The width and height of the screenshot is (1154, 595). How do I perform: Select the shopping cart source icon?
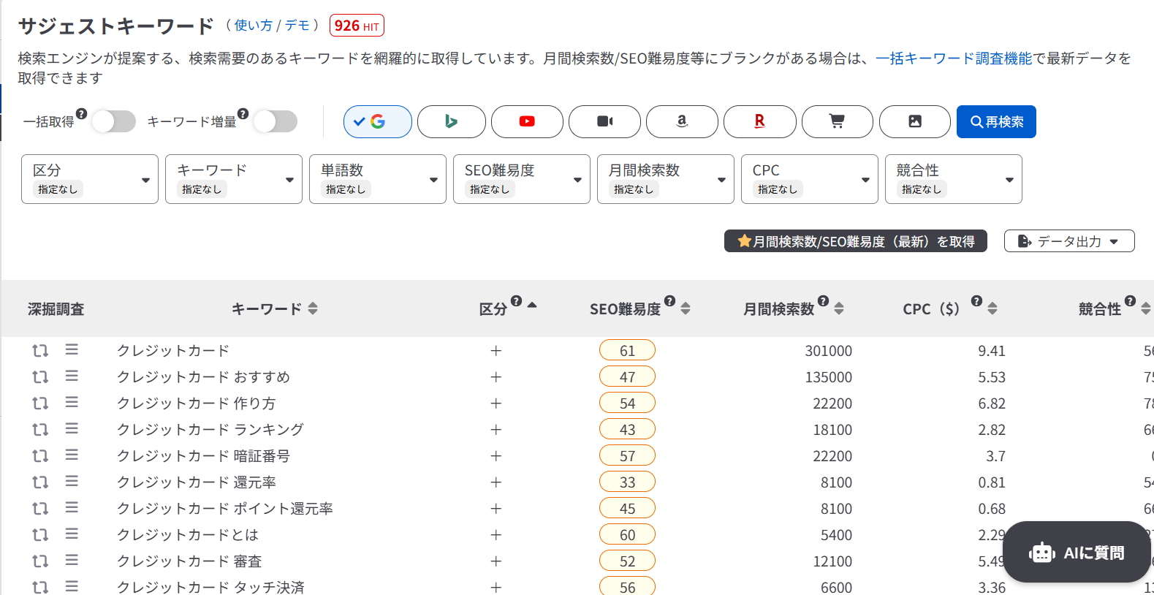tap(837, 121)
